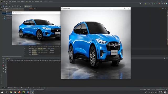This screenshot has width=168, height=94.
Task: Open the Terminal tool window
Action: [x=24, y=88]
